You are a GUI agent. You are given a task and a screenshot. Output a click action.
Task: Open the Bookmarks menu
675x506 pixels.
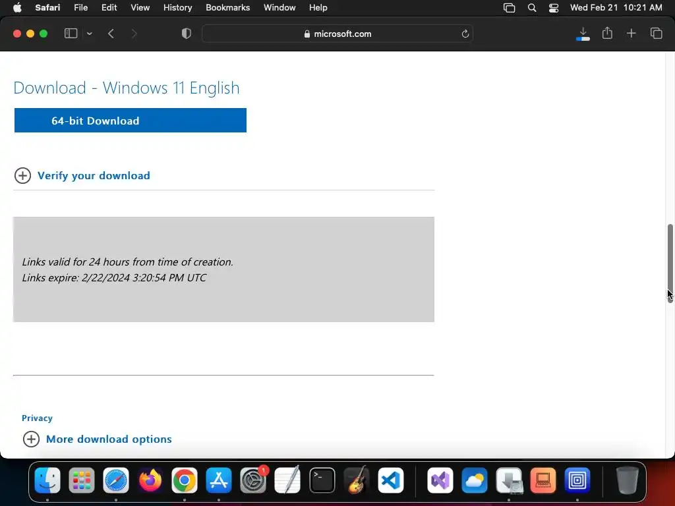[x=227, y=8]
